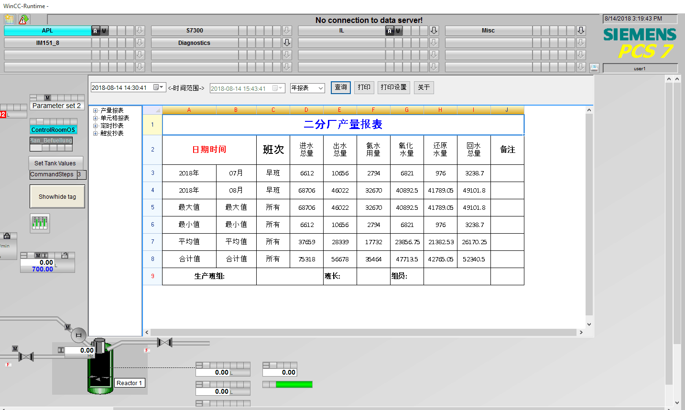Click the pump symbol above the reactor
Screen dimensions: 685x410
(78, 335)
